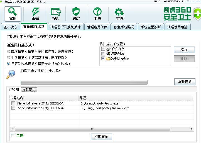Click the 立即查杀 button

click(x=102, y=137)
